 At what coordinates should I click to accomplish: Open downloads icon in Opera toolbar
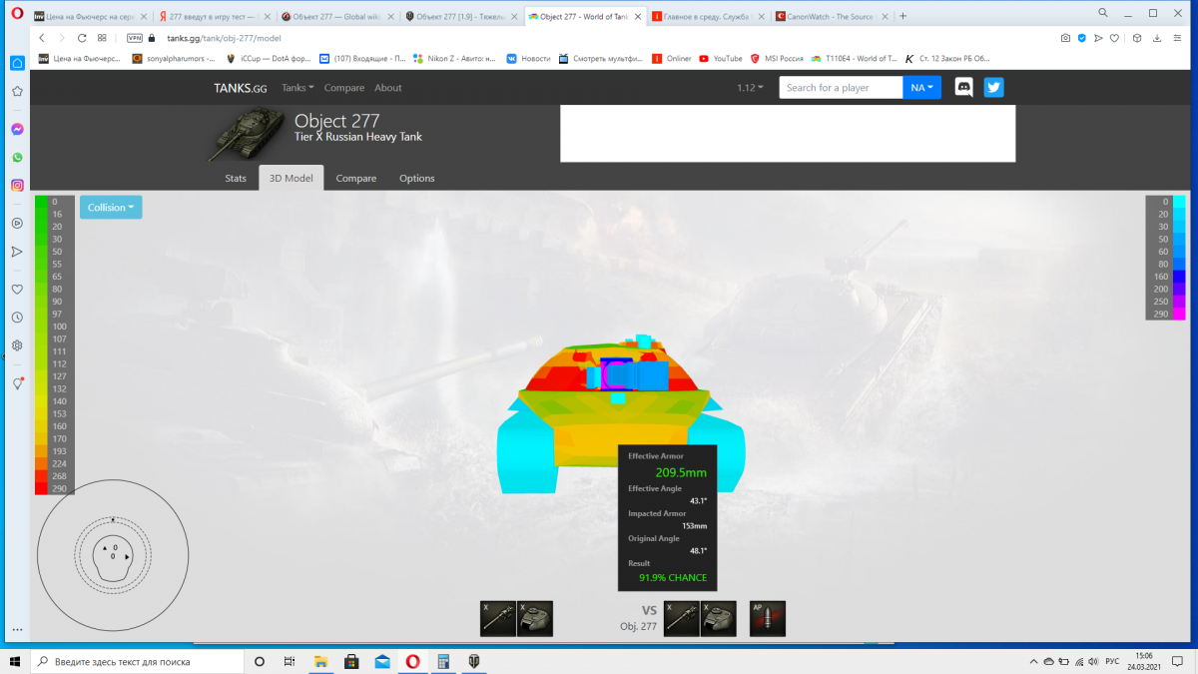point(1157,37)
